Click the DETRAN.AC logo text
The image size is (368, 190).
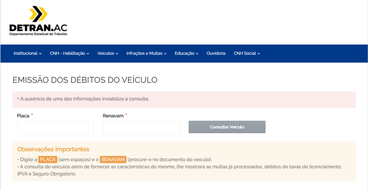[x=38, y=27]
